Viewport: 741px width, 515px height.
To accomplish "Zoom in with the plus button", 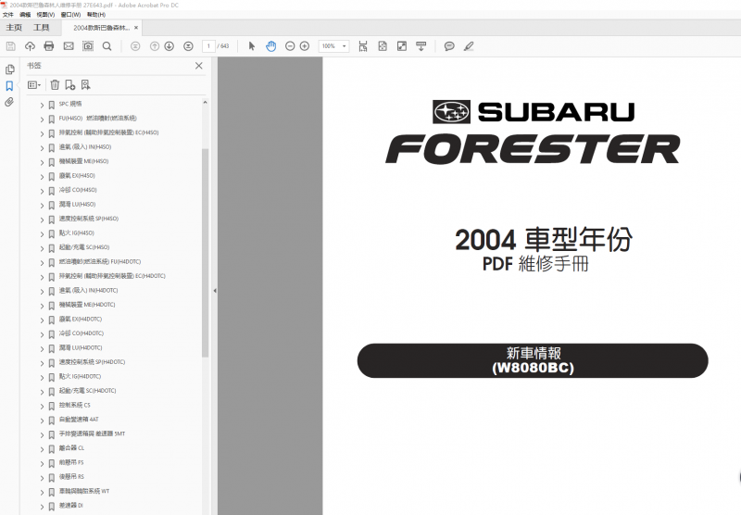I will 305,46.
